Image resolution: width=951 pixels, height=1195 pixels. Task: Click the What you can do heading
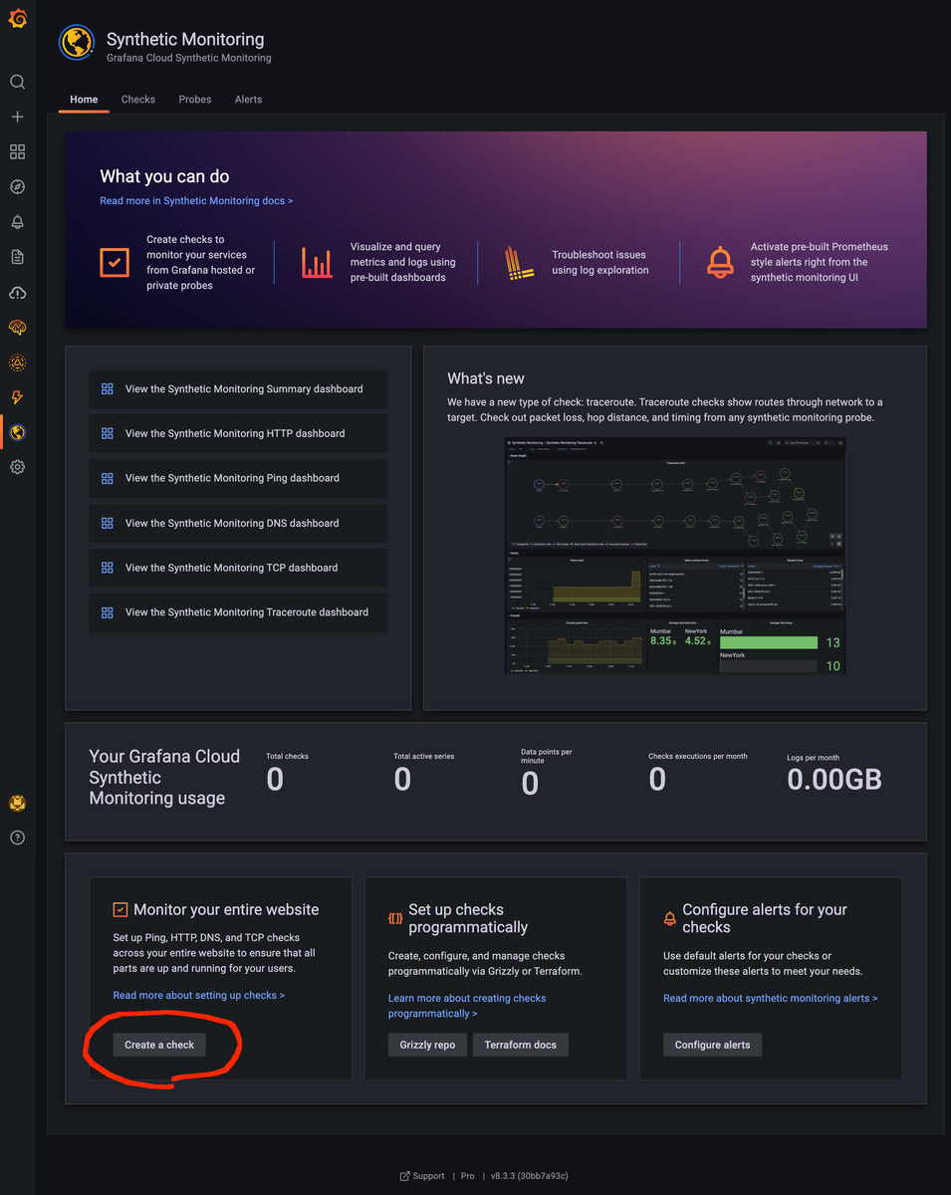point(164,176)
